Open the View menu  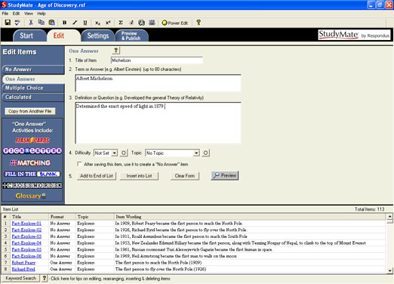(29, 14)
